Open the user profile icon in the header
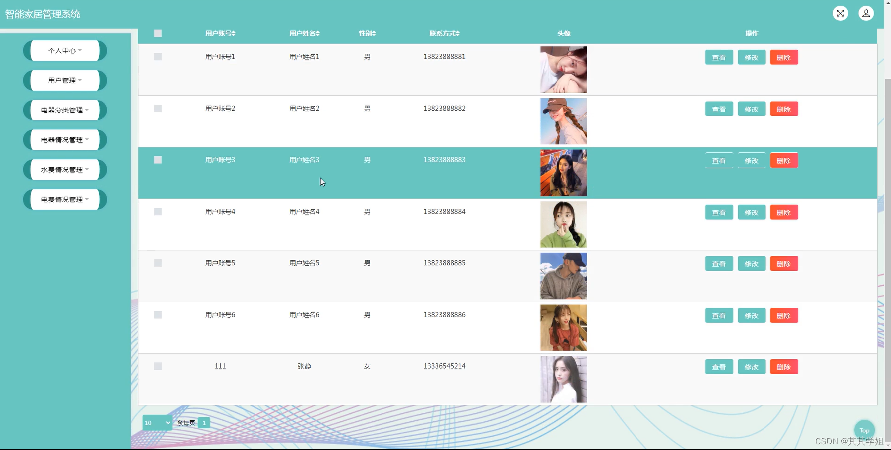Image resolution: width=891 pixels, height=450 pixels. [x=866, y=13]
